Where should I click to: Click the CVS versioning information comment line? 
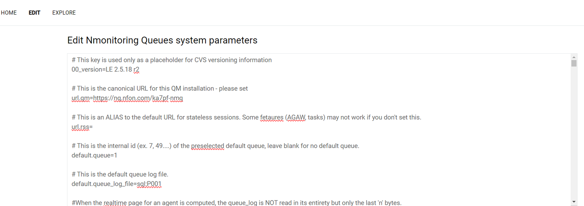[172, 60]
